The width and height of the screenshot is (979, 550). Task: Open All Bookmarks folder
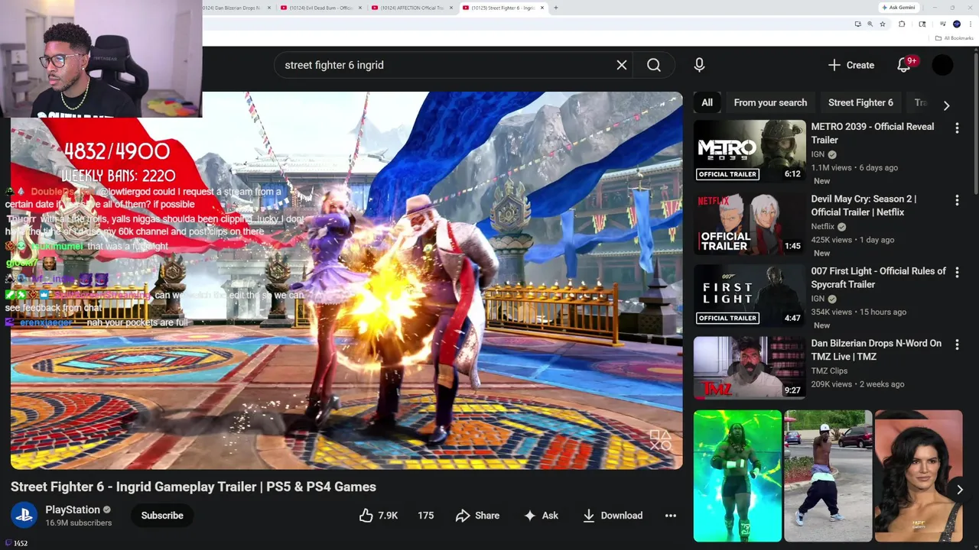point(954,38)
